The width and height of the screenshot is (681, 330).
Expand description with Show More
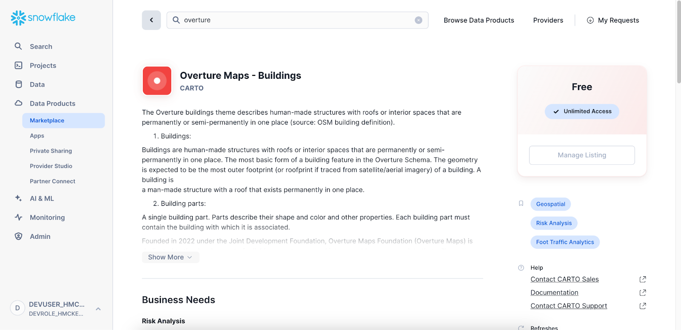coord(170,257)
